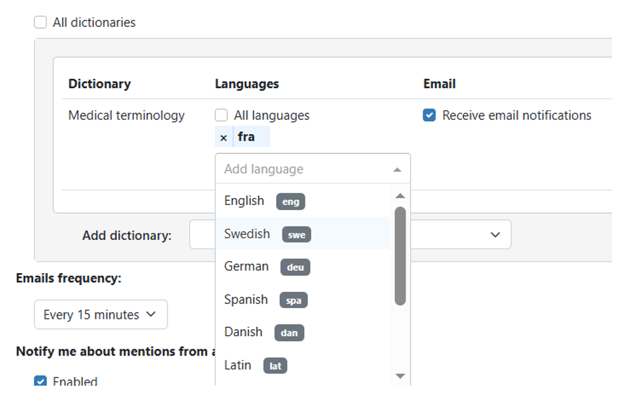
Task: Click the Email column header
Action: point(439,84)
